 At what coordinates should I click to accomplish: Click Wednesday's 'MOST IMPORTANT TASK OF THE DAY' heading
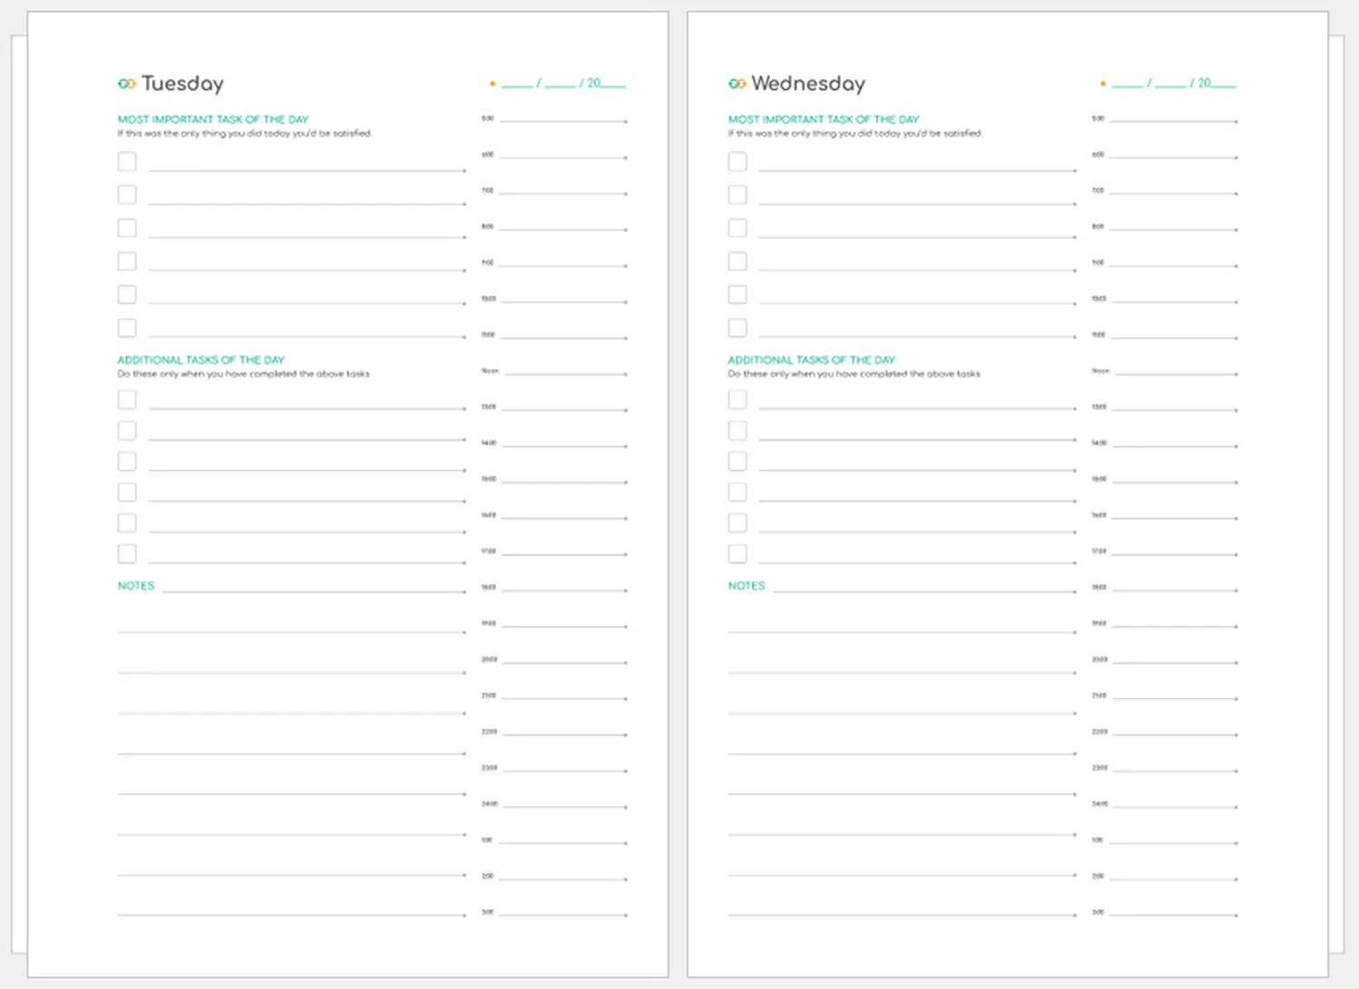click(x=824, y=120)
